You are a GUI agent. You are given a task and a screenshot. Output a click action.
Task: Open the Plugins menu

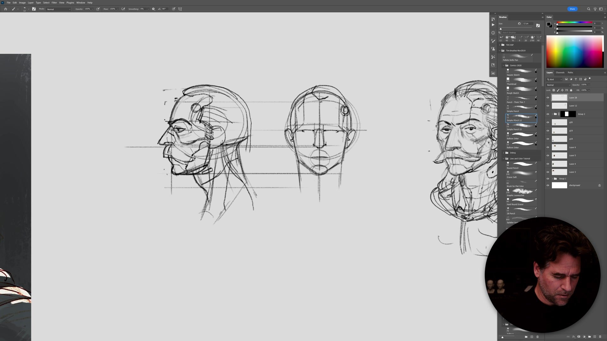pos(70,3)
